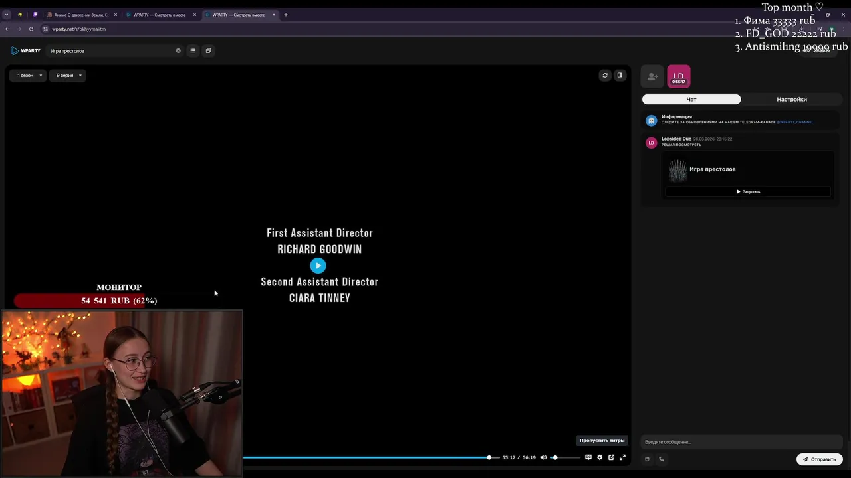The height and width of the screenshot is (478, 851).
Task: Seek on the video progress bar
Action: pos(371,457)
